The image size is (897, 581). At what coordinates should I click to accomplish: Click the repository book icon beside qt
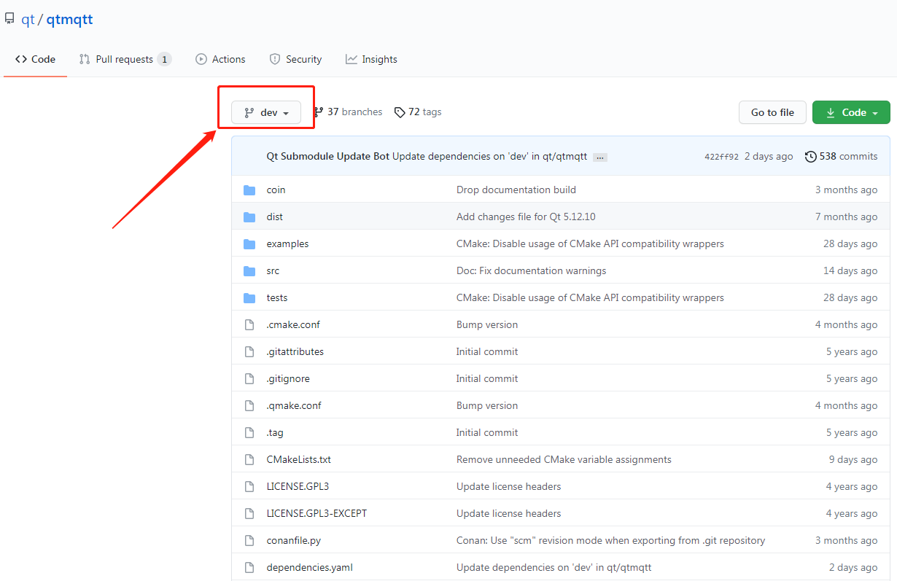pos(9,20)
